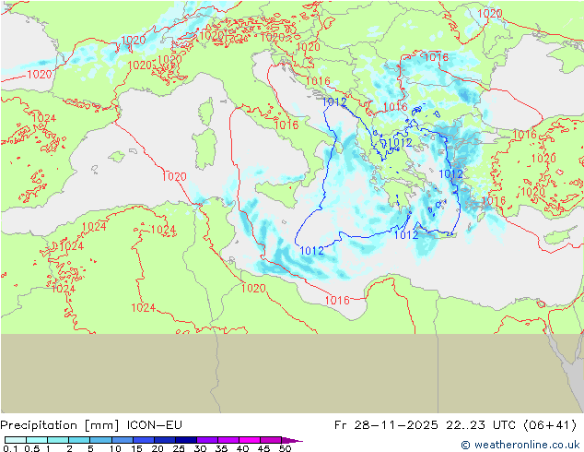
Task: Pick the 35–40 mm violet legend swatch
Action: pos(228,440)
